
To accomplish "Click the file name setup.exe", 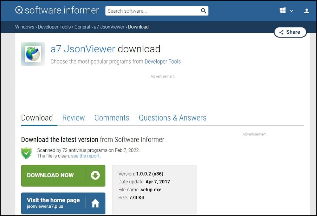I will click(151, 190).
